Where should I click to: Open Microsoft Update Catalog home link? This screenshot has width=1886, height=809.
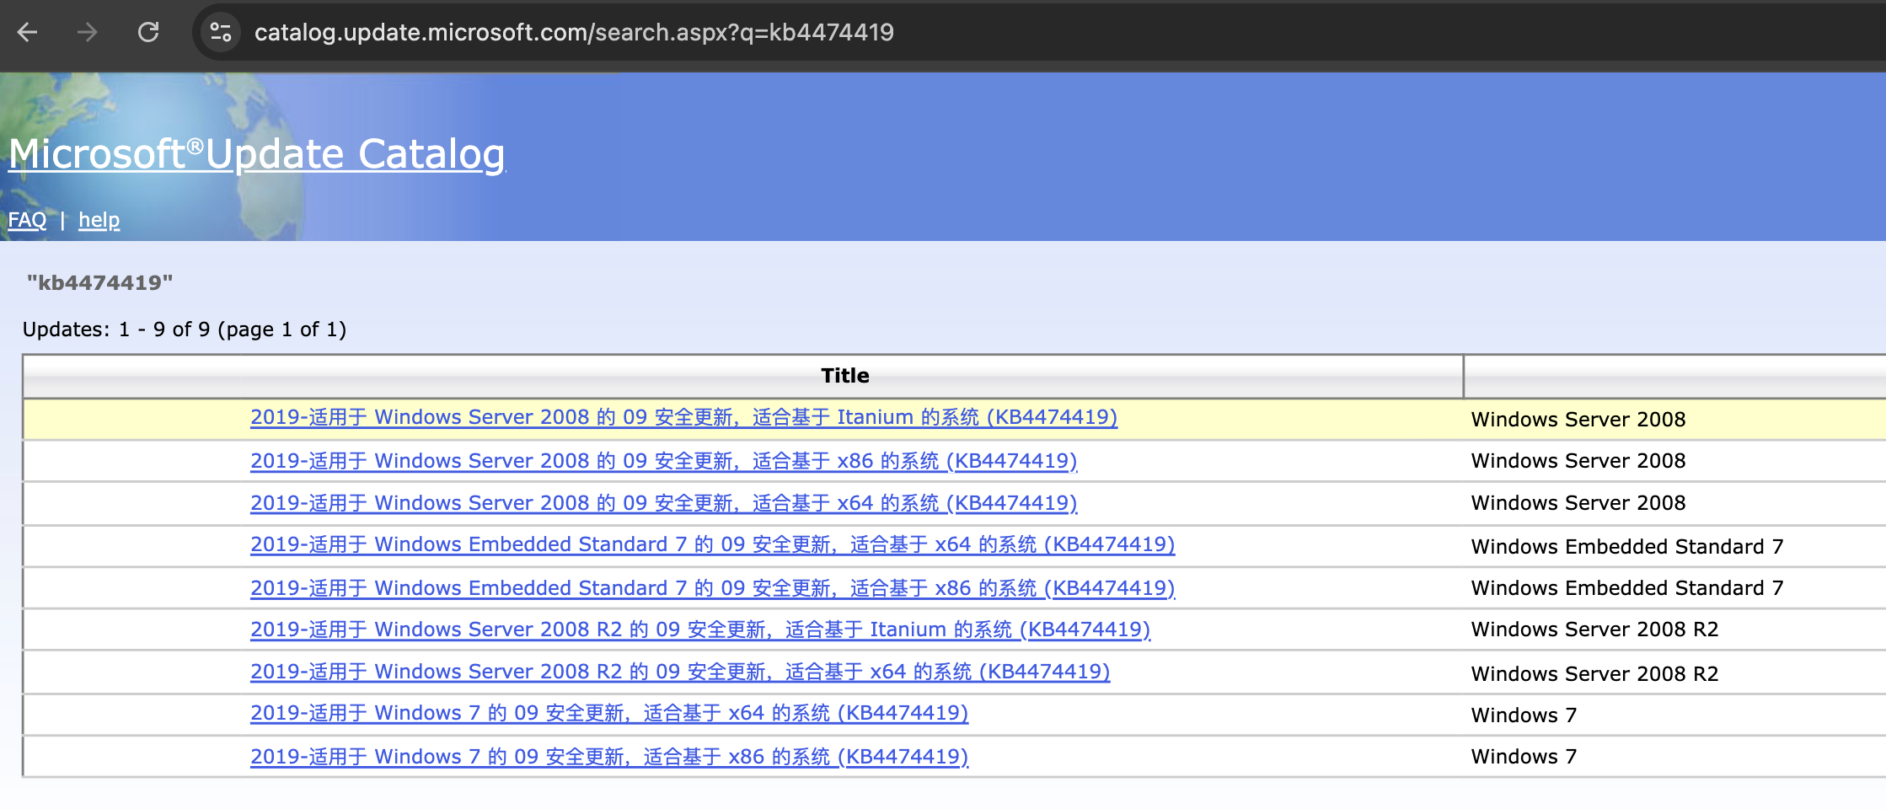pyautogui.click(x=257, y=154)
